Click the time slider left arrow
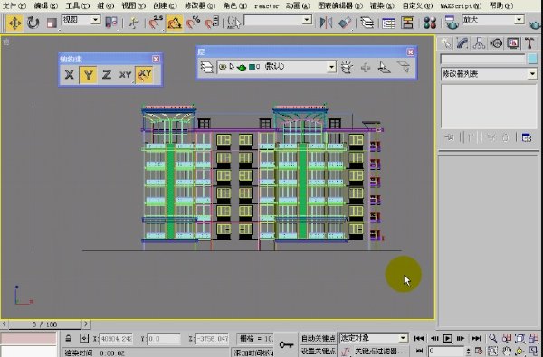Viewport: 543px width, 357px height. pos(5,324)
